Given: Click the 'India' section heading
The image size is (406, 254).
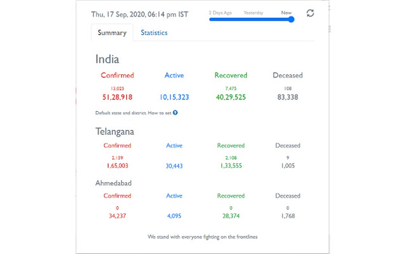Looking at the screenshot, I should (x=107, y=59).
